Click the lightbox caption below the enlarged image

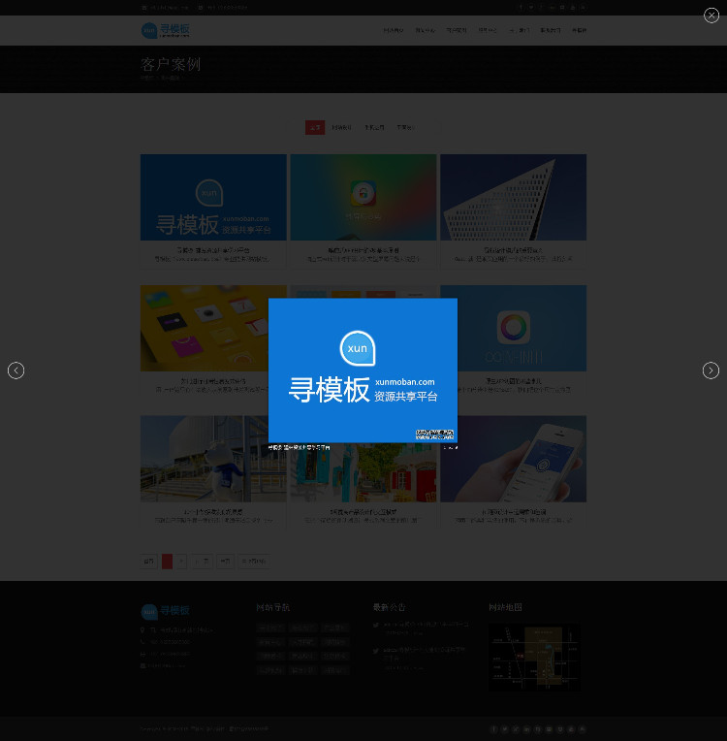coord(299,447)
